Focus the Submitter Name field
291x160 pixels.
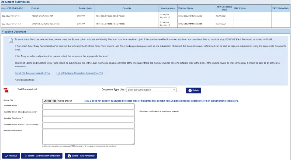pyautogui.click(x=88, y=106)
